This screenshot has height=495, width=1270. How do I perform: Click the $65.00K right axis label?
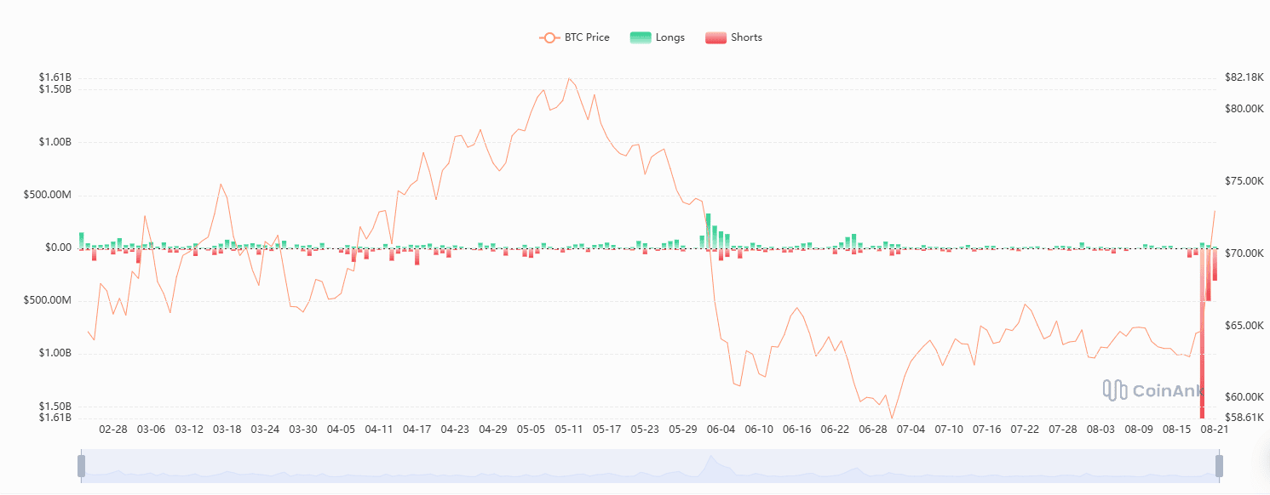click(x=1245, y=326)
